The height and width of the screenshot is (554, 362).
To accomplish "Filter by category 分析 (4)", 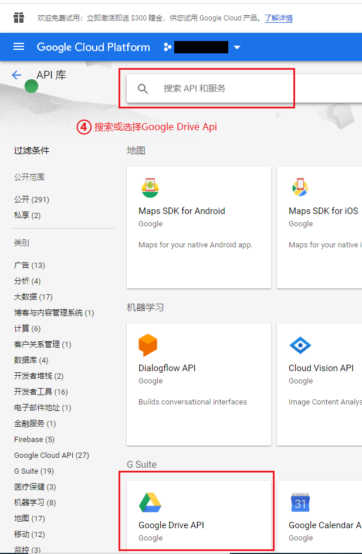I will click(x=27, y=281).
